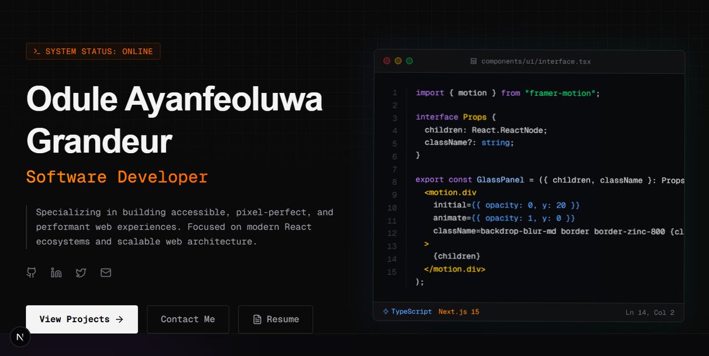Click the document icon on Resume button
Screen dimensions: 709x356
tap(257, 319)
